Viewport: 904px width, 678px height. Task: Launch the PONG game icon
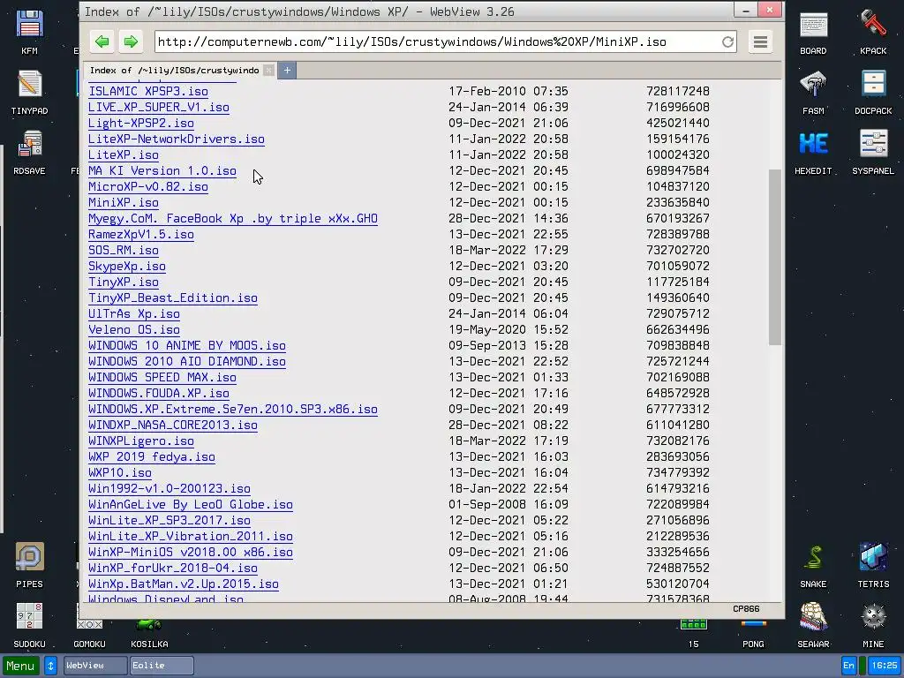753,633
